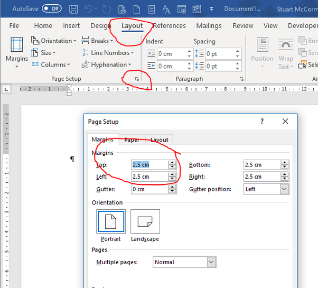
Task: Click the last quick access icon before the arrow
Action: [197, 9]
